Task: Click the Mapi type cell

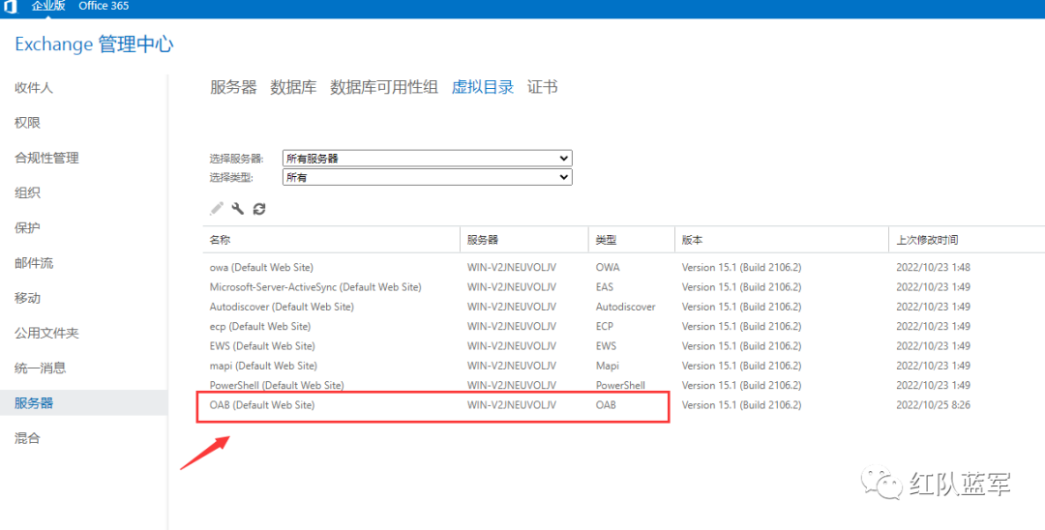Action: (x=607, y=366)
